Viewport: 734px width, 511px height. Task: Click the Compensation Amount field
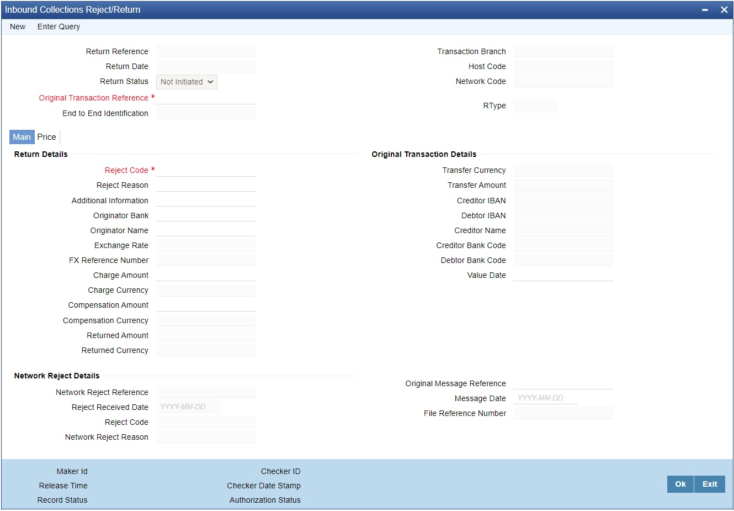(206, 305)
